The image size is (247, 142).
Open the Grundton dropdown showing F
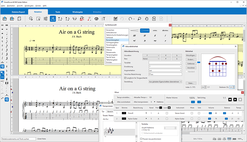pyautogui.click(x=151, y=55)
